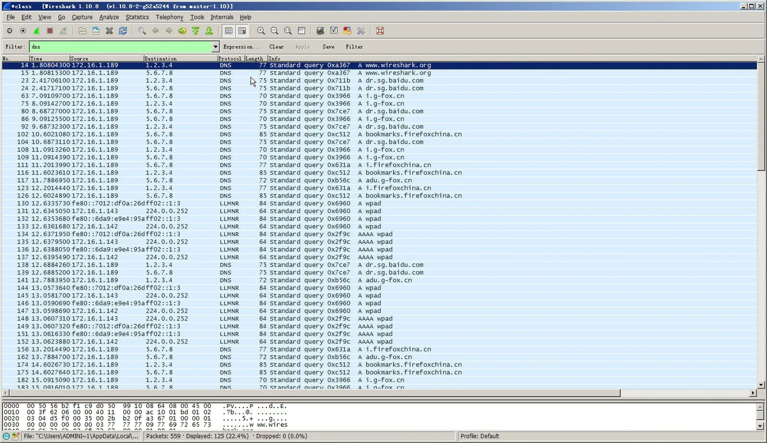Click the Filter button beside Save
This screenshot has width=767, height=443.
click(x=354, y=47)
